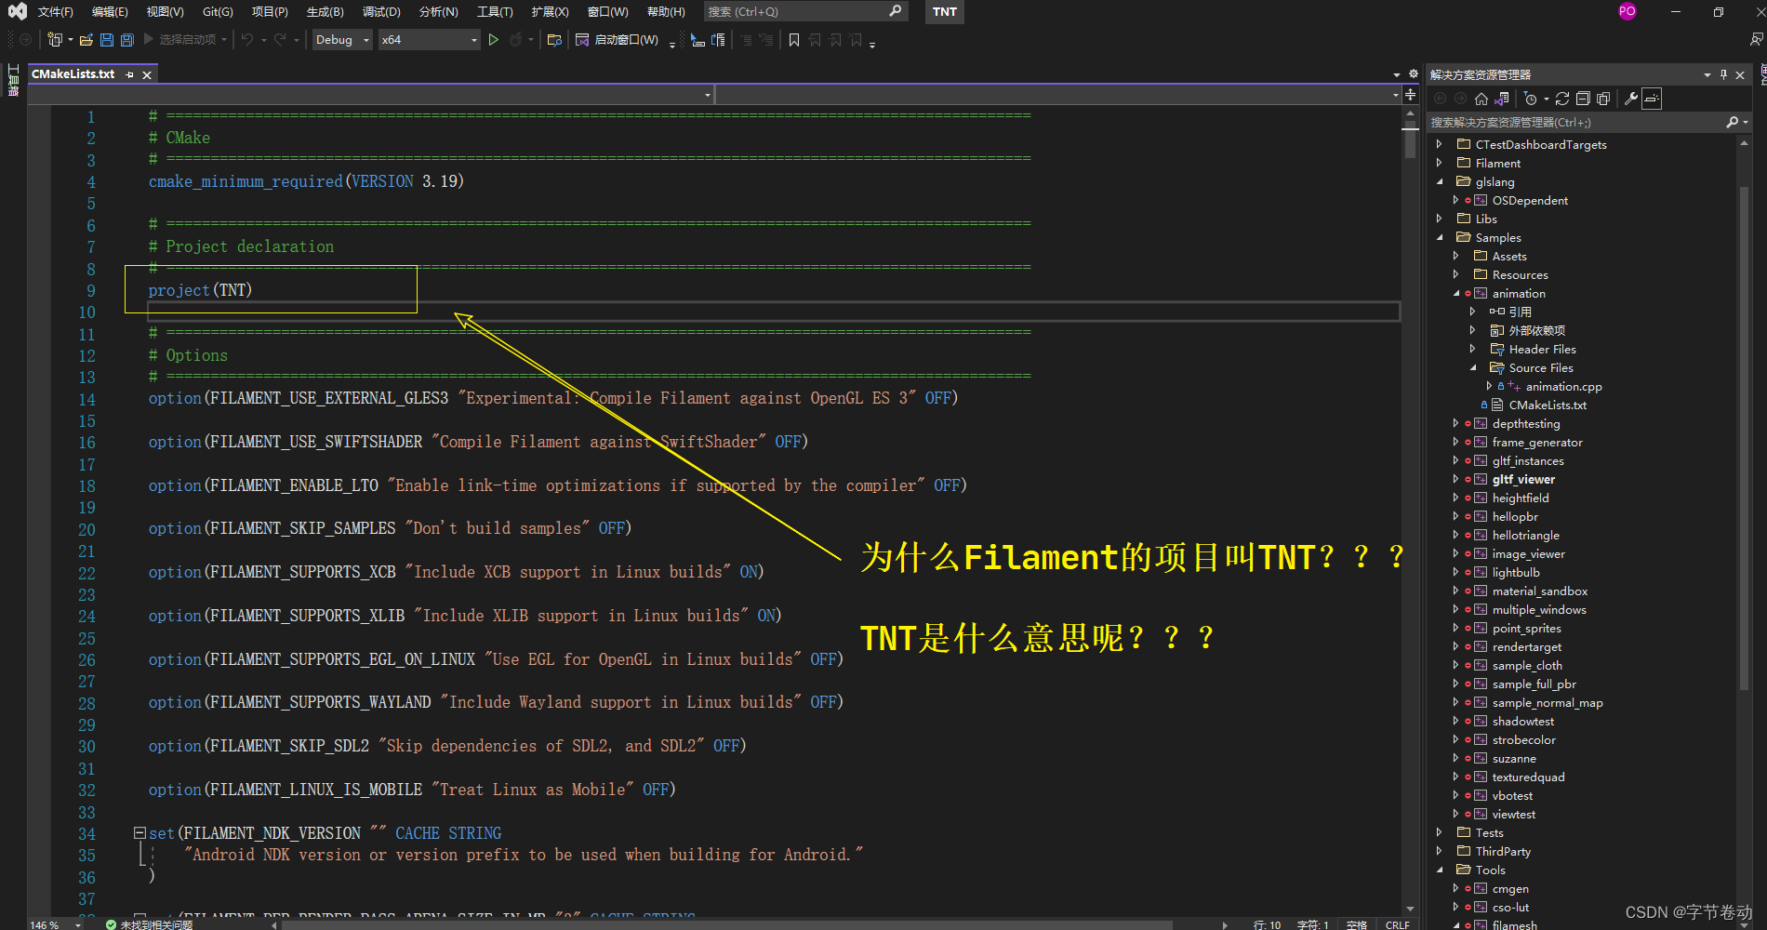The height and width of the screenshot is (930, 1767).
Task: Collapse the animation project node
Action: (x=1455, y=293)
